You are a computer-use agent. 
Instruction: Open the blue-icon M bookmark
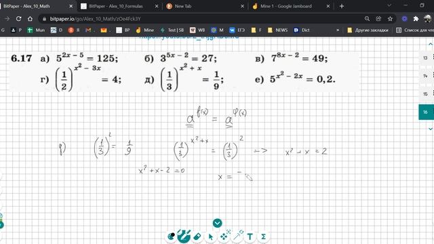pyautogui.click(x=217, y=30)
